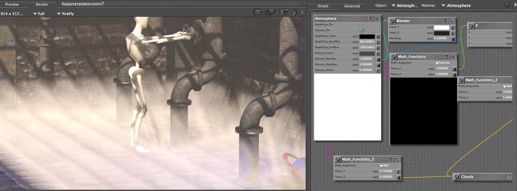Click Clouds node output plug icon
The image size is (517, 191).
457,177
